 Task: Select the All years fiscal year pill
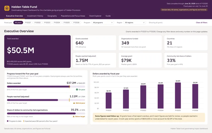coord(18,23)
